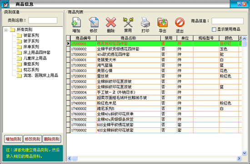
Task: Click the 商品信息 search input box
Action: [x=227, y=21]
